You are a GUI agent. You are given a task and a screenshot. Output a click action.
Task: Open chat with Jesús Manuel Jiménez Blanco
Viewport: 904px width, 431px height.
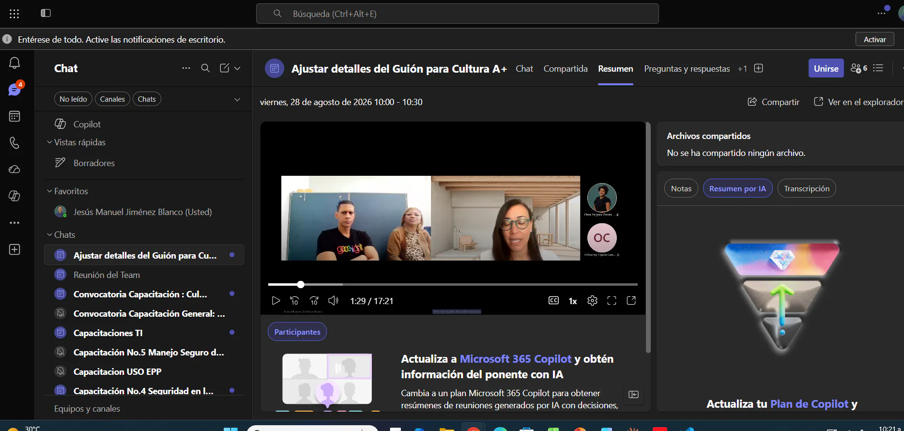point(144,212)
